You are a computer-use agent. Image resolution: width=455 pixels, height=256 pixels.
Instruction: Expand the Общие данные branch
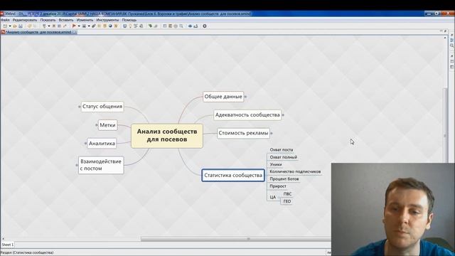(x=245, y=97)
